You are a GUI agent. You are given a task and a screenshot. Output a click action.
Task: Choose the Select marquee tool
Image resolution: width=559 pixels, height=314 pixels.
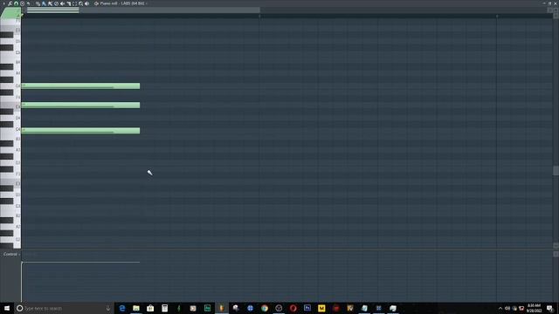(x=75, y=3)
